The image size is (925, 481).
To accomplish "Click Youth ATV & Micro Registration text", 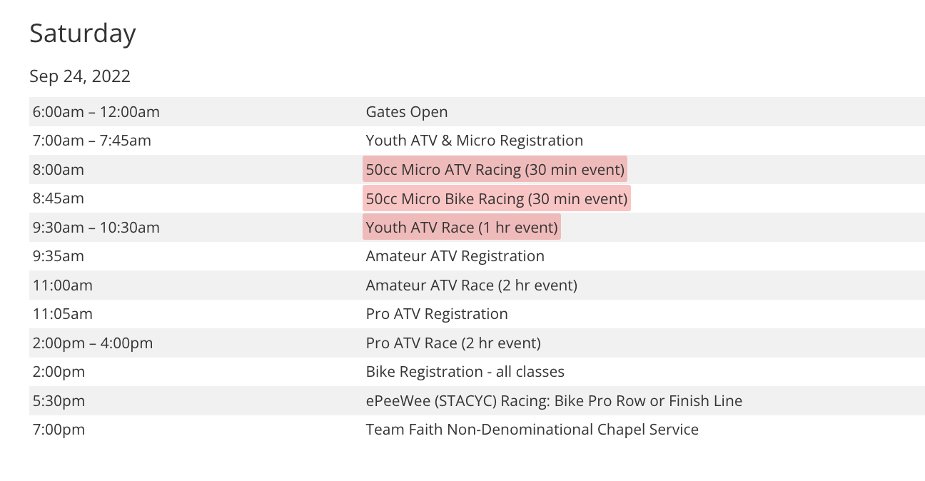I will 474,141.
